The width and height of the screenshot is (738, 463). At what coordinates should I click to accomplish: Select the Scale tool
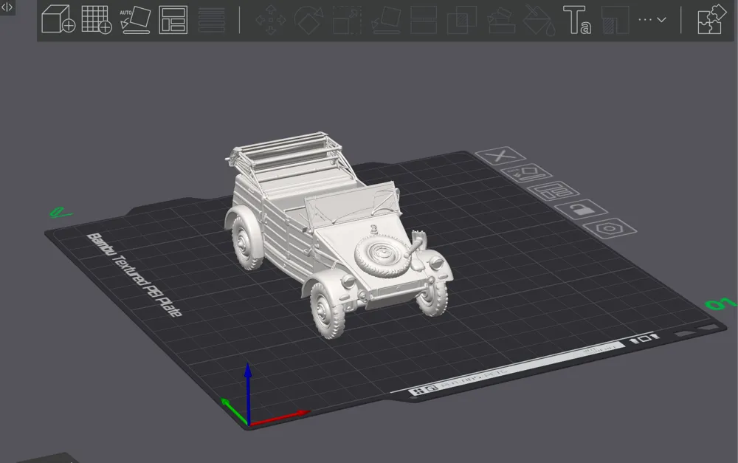click(x=347, y=20)
